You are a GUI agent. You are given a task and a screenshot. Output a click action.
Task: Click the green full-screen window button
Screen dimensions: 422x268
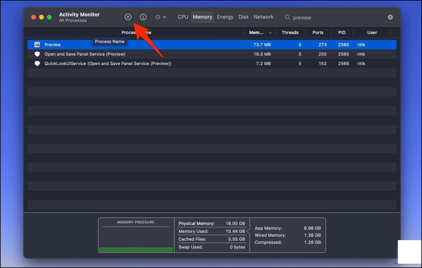pyautogui.click(x=49, y=17)
